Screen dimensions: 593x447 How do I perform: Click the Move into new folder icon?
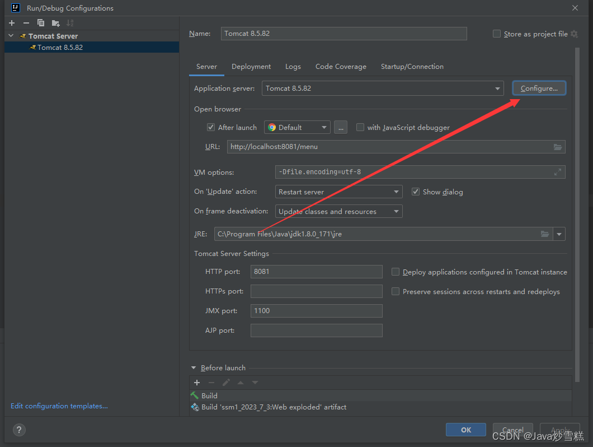pos(55,23)
